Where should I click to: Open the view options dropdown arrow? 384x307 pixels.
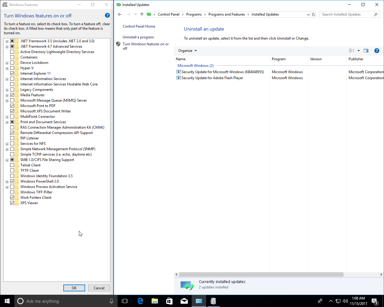[358, 51]
